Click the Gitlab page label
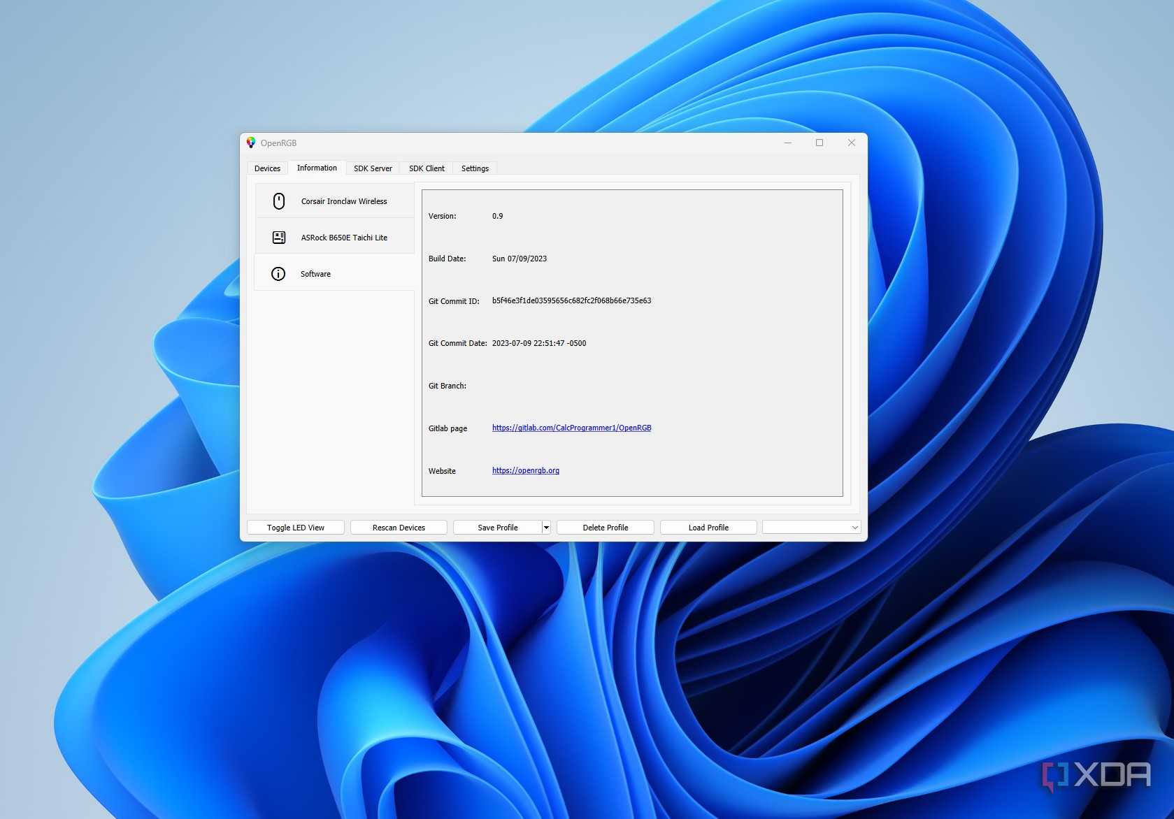This screenshot has height=819, width=1174. 448,428
